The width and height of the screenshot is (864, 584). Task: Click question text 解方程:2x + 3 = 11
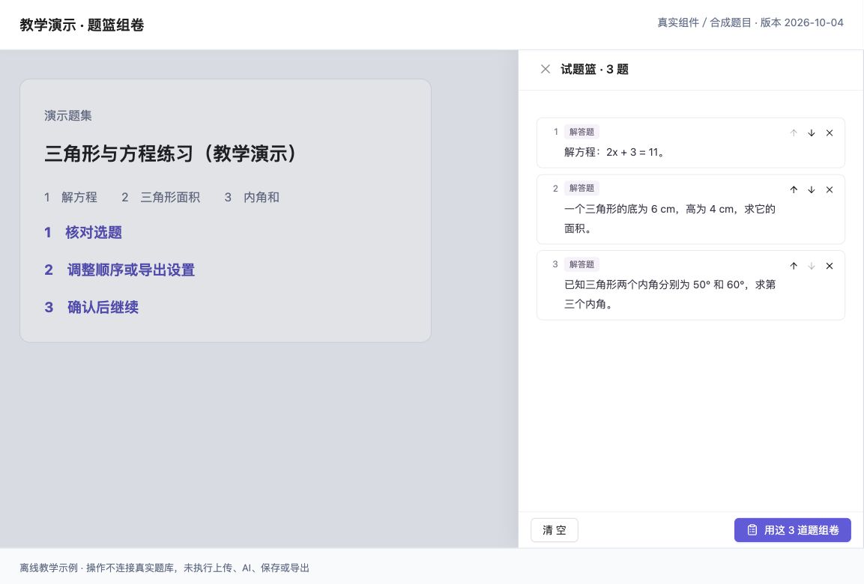click(614, 153)
